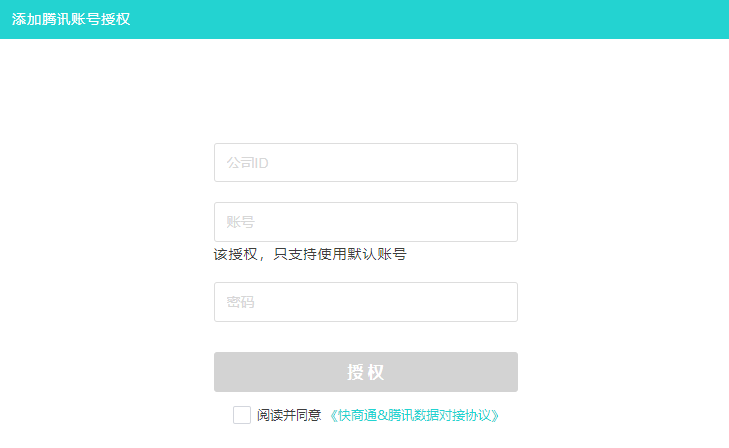Click the 该授权，只支持使用默认账号 hint text
Image resolution: width=729 pixels, height=448 pixels.
click(309, 254)
